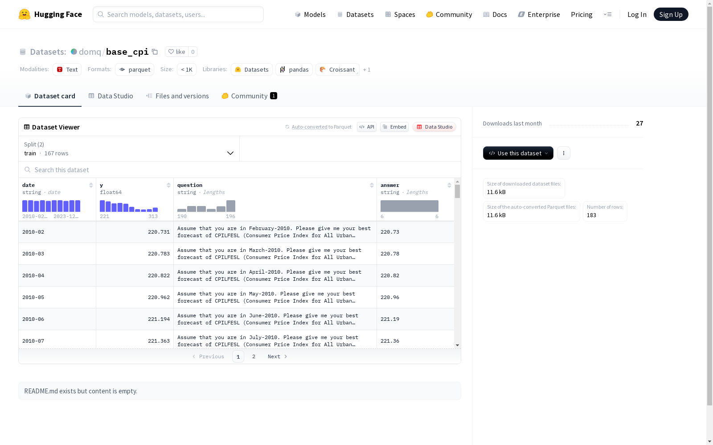Filter by the Text modality tag
This screenshot has width=713, height=445.
67,69
